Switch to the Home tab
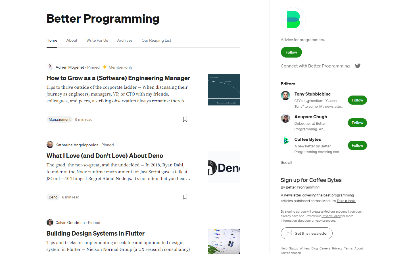Viewport: 411px width, 254px height. click(52, 40)
